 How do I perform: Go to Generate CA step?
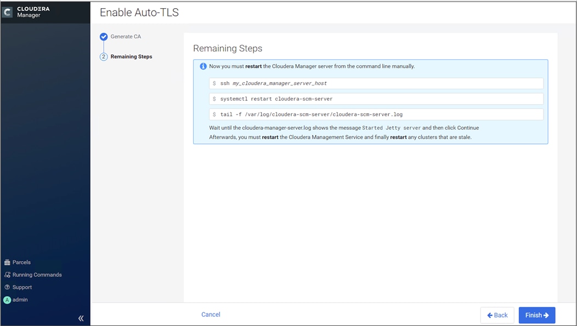tap(126, 37)
